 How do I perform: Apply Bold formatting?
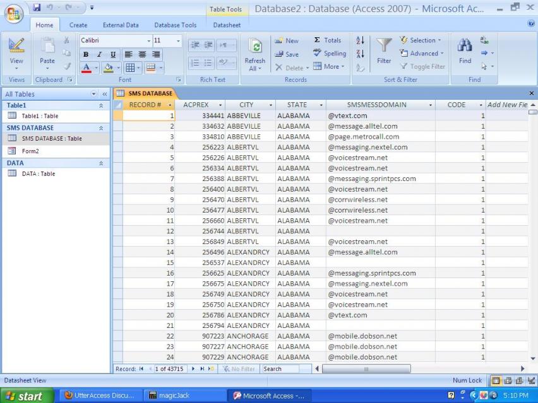(x=86, y=54)
